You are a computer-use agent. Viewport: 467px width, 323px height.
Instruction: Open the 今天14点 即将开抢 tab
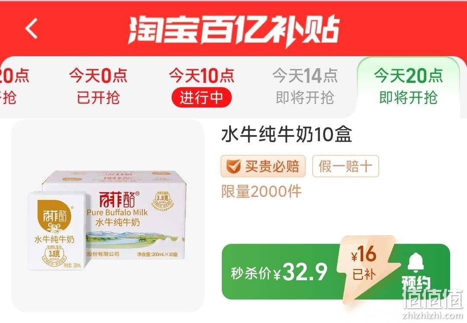[x=305, y=86]
